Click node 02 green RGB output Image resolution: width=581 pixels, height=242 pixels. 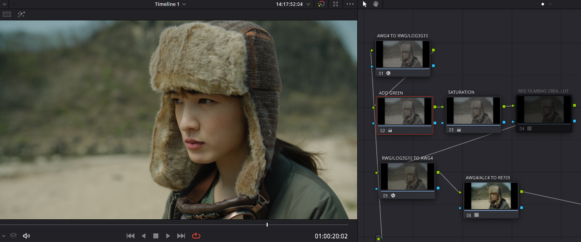pos(435,107)
